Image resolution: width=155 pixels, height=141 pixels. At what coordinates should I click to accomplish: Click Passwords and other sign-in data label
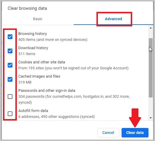[x=47, y=91]
